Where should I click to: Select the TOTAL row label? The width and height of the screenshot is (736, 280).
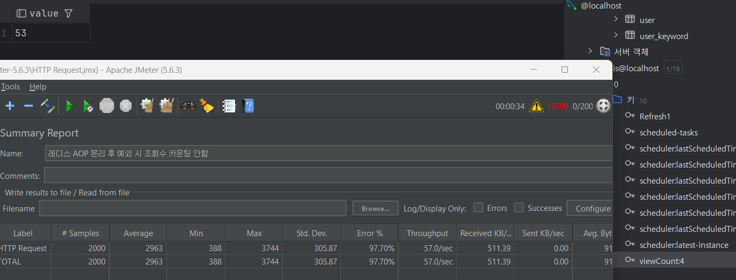[x=12, y=261]
